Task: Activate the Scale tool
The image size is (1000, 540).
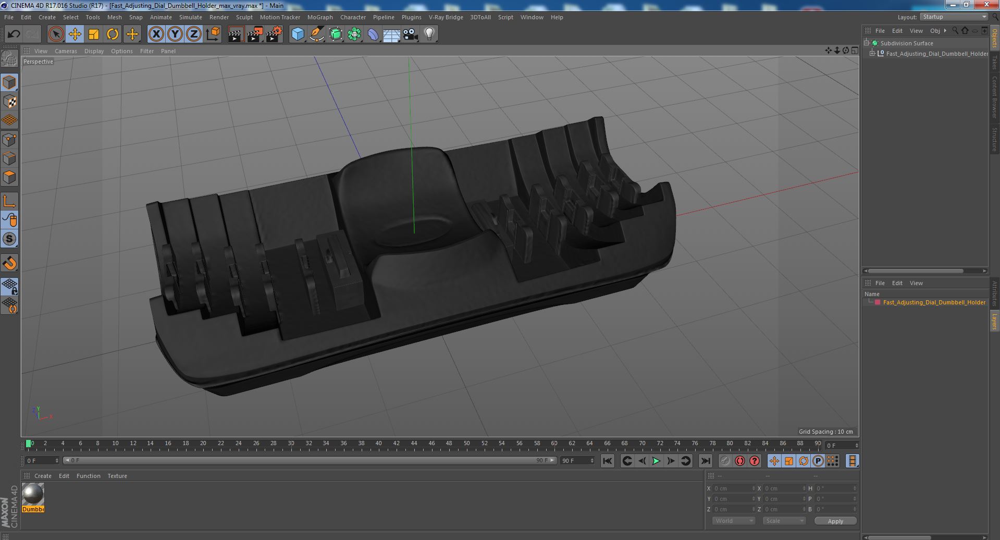Action: click(94, 34)
